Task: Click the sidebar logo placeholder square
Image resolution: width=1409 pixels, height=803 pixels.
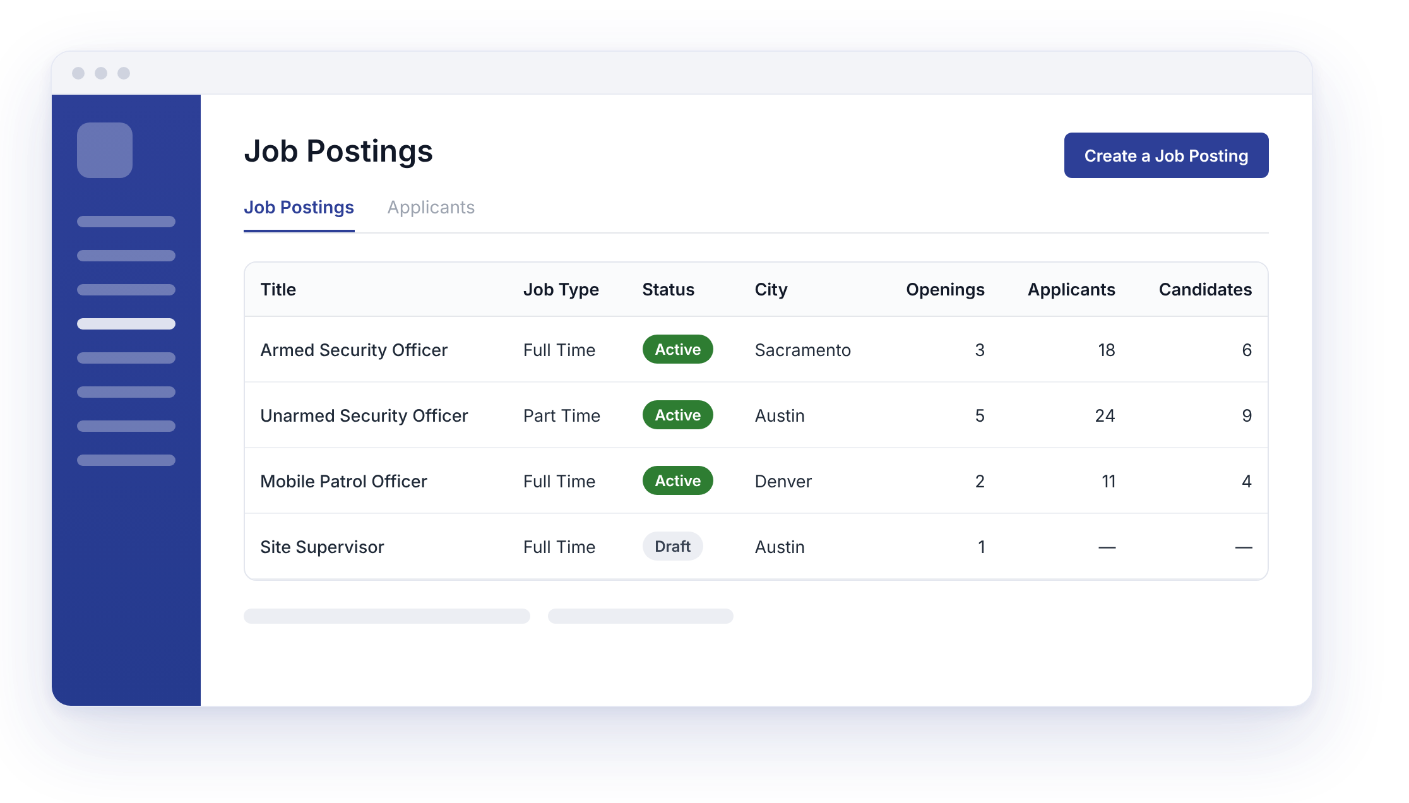Action: pyautogui.click(x=105, y=150)
